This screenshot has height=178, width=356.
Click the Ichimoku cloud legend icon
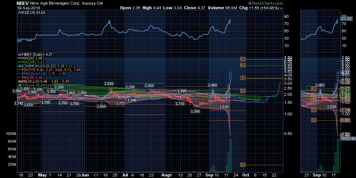pyautogui.click(x=20, y=66)
